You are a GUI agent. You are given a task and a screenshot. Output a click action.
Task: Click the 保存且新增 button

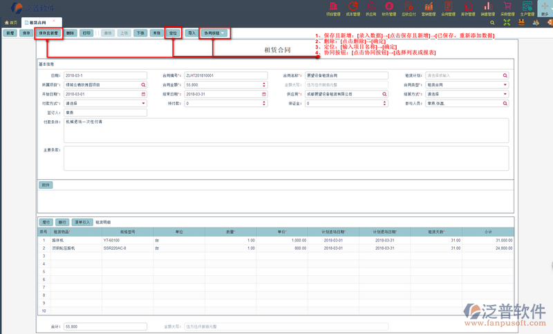click(x=48, y=33)
